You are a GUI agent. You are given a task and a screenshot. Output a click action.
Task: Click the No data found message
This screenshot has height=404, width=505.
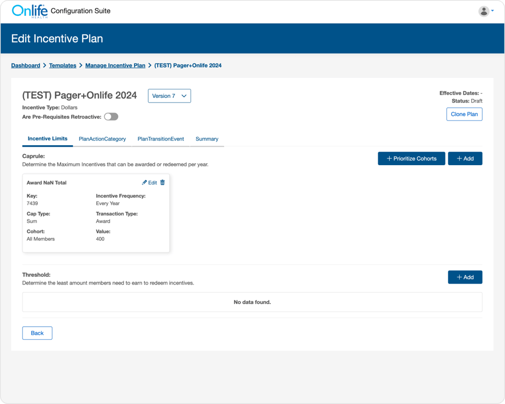click(x=252, y=302)
